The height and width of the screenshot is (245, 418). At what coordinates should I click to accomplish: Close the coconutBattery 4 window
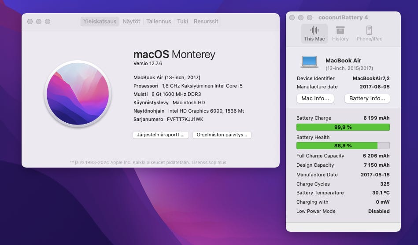[292, 17]
